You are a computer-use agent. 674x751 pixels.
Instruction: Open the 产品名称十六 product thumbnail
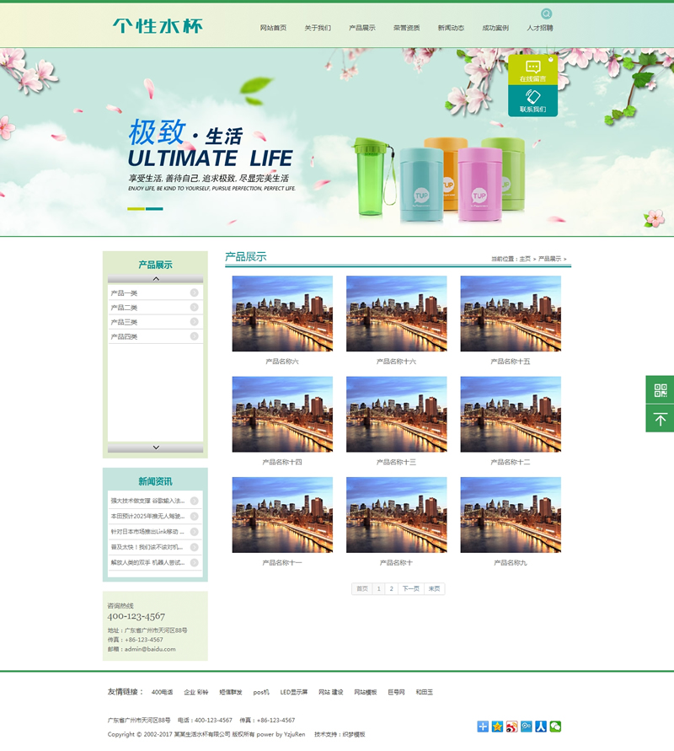tap(396, 314)
